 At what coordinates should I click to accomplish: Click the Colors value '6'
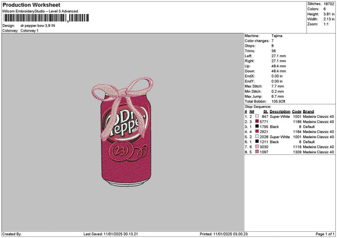(x=325, y=9)
